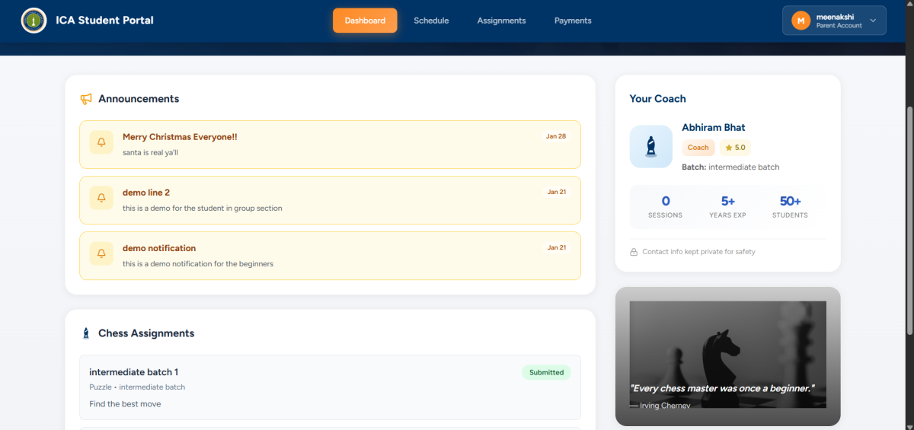Click the Announcements megaphone icon
The image size is (914, 430).
coord(86,99)
